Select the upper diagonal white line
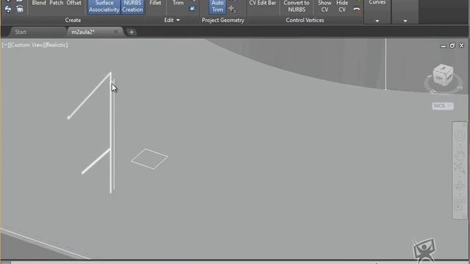 click(89, 96)
